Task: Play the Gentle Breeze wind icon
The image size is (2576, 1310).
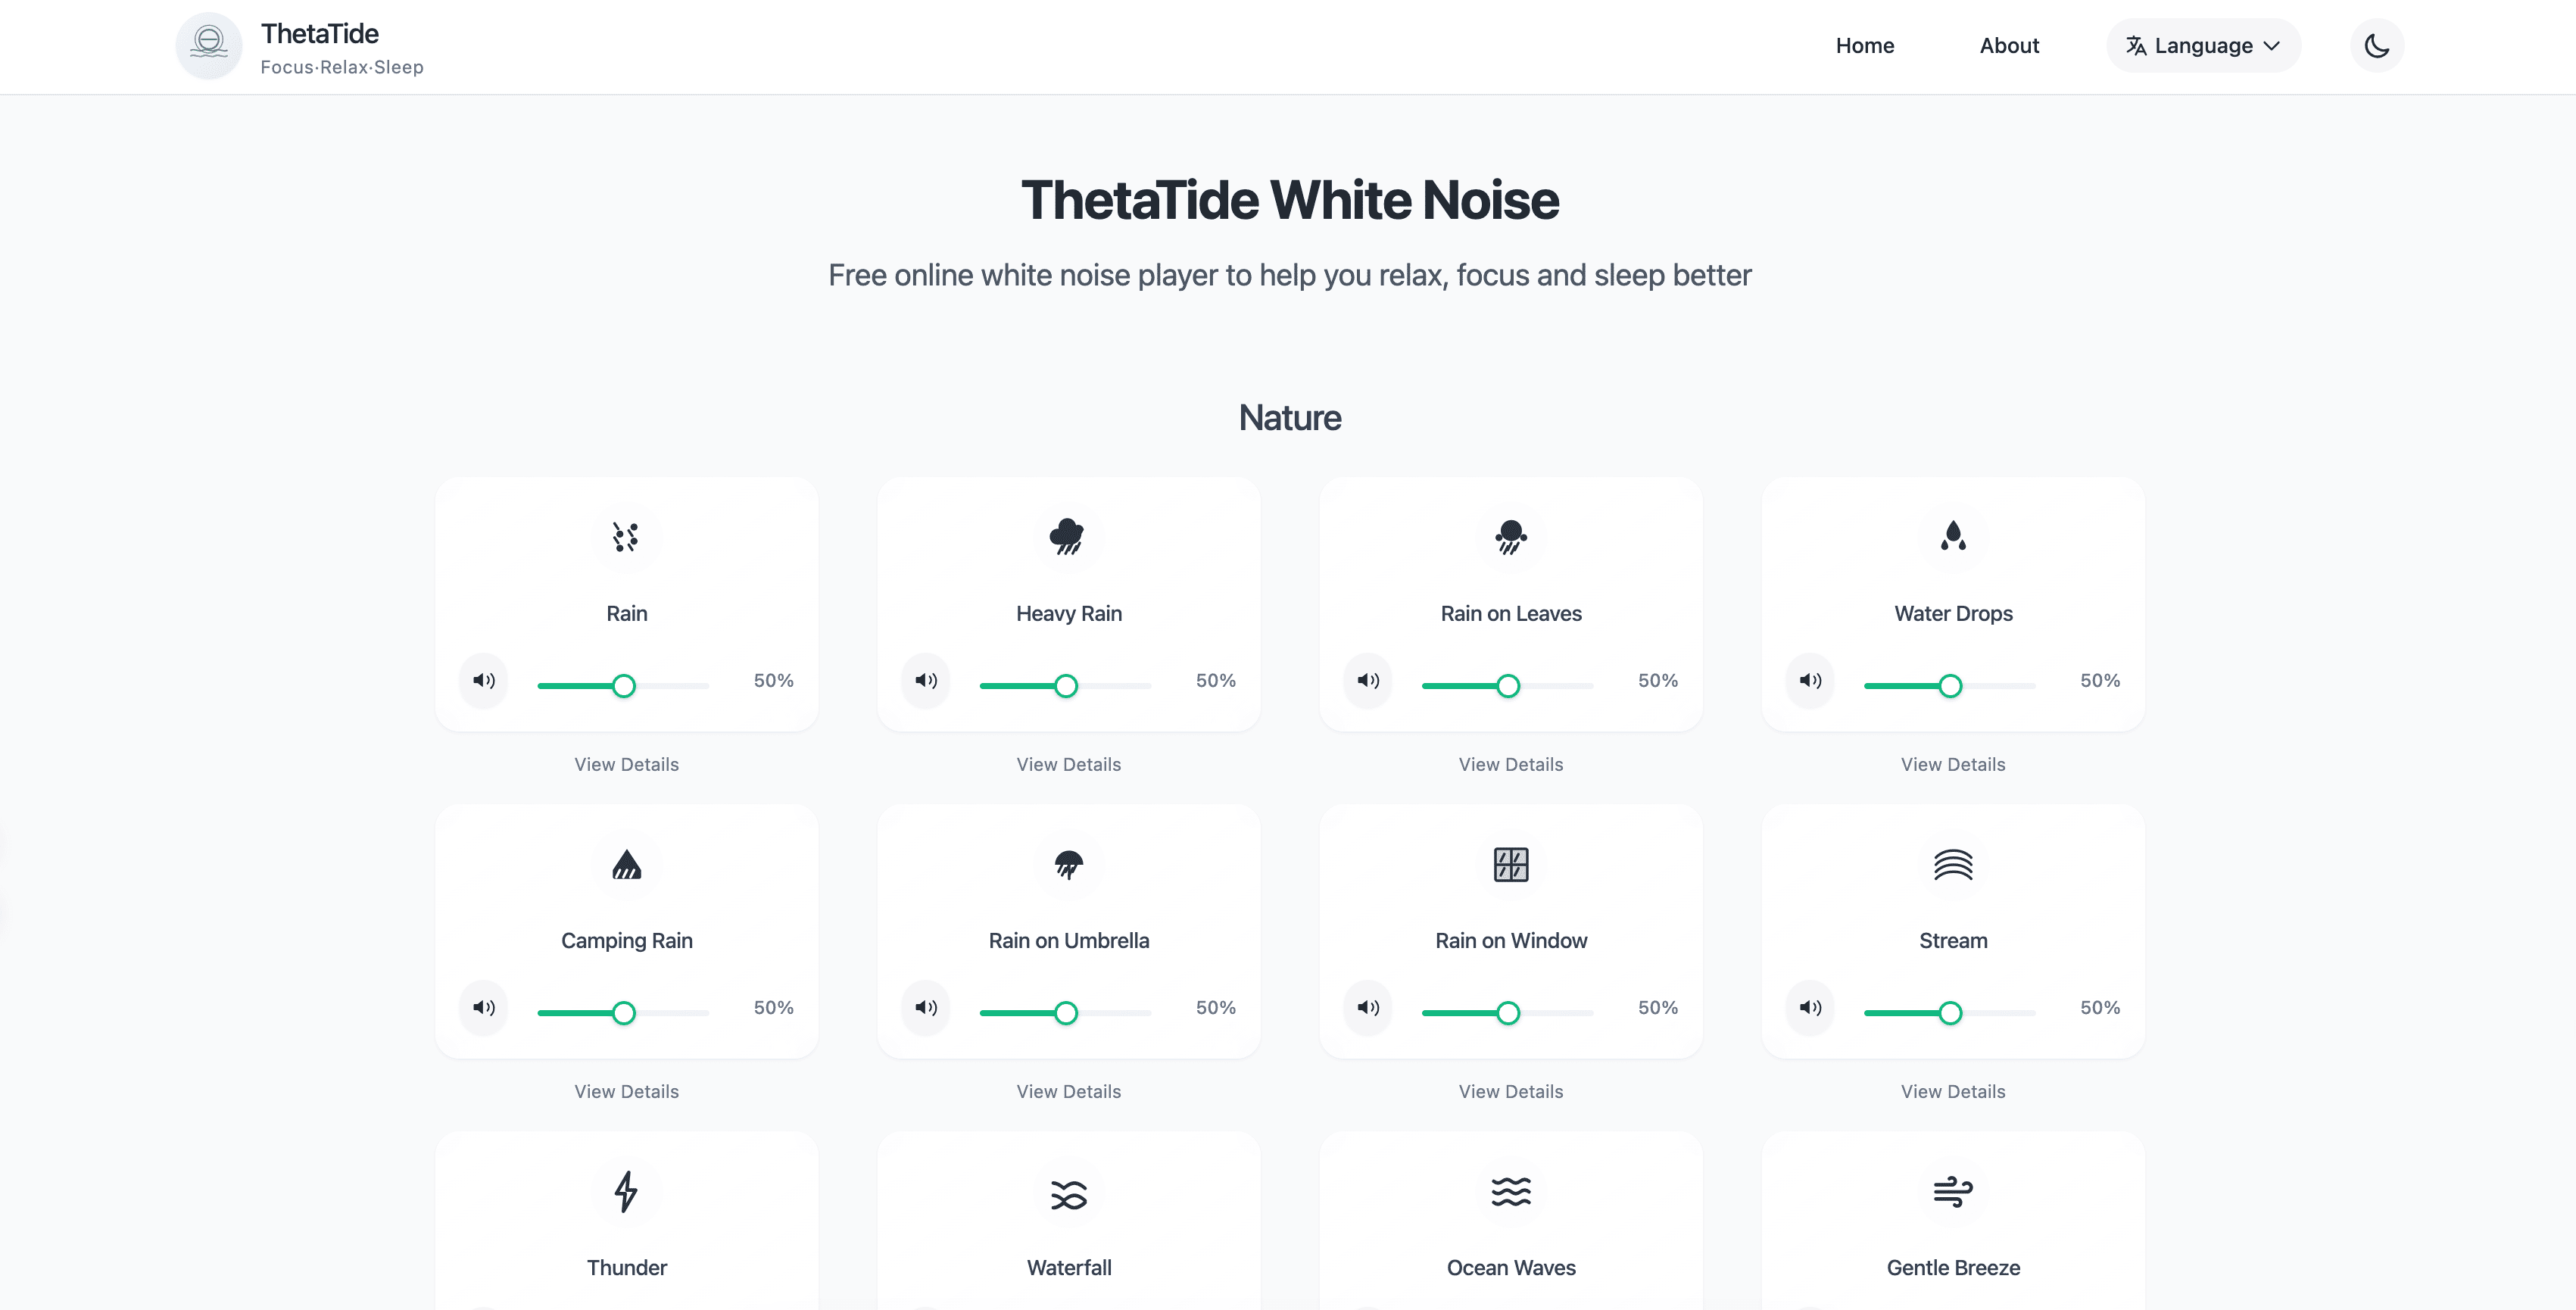Action: point(1952,1191)
